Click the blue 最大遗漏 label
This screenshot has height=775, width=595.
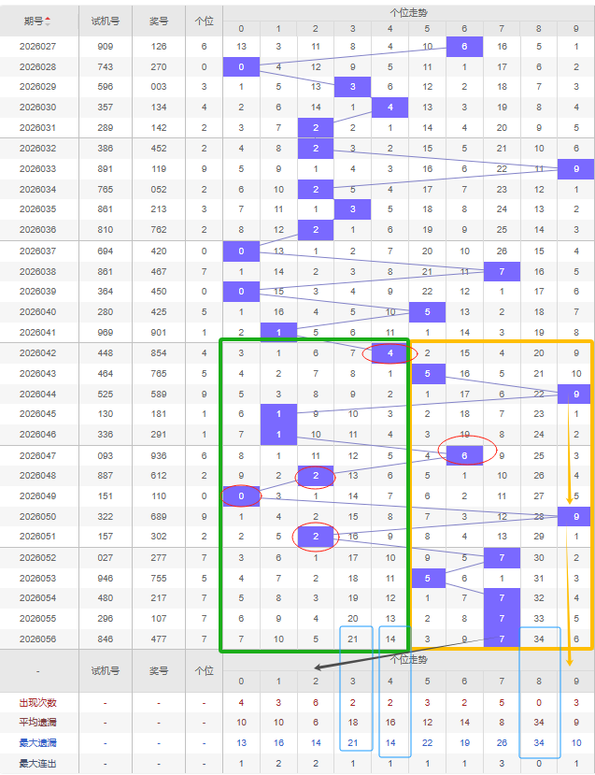[38, 742]
